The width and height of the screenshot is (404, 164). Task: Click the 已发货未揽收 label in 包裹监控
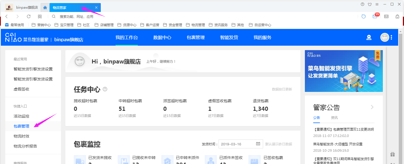pos(100,158)
